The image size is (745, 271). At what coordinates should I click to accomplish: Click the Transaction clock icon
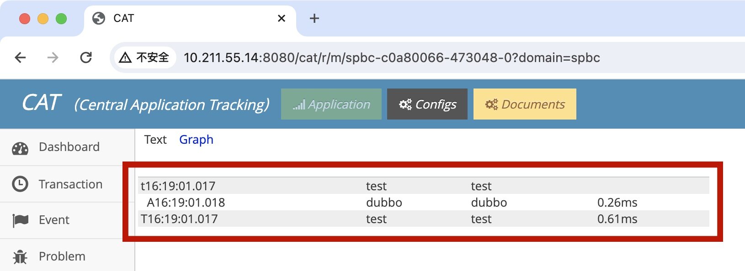(x=20, y=184)
